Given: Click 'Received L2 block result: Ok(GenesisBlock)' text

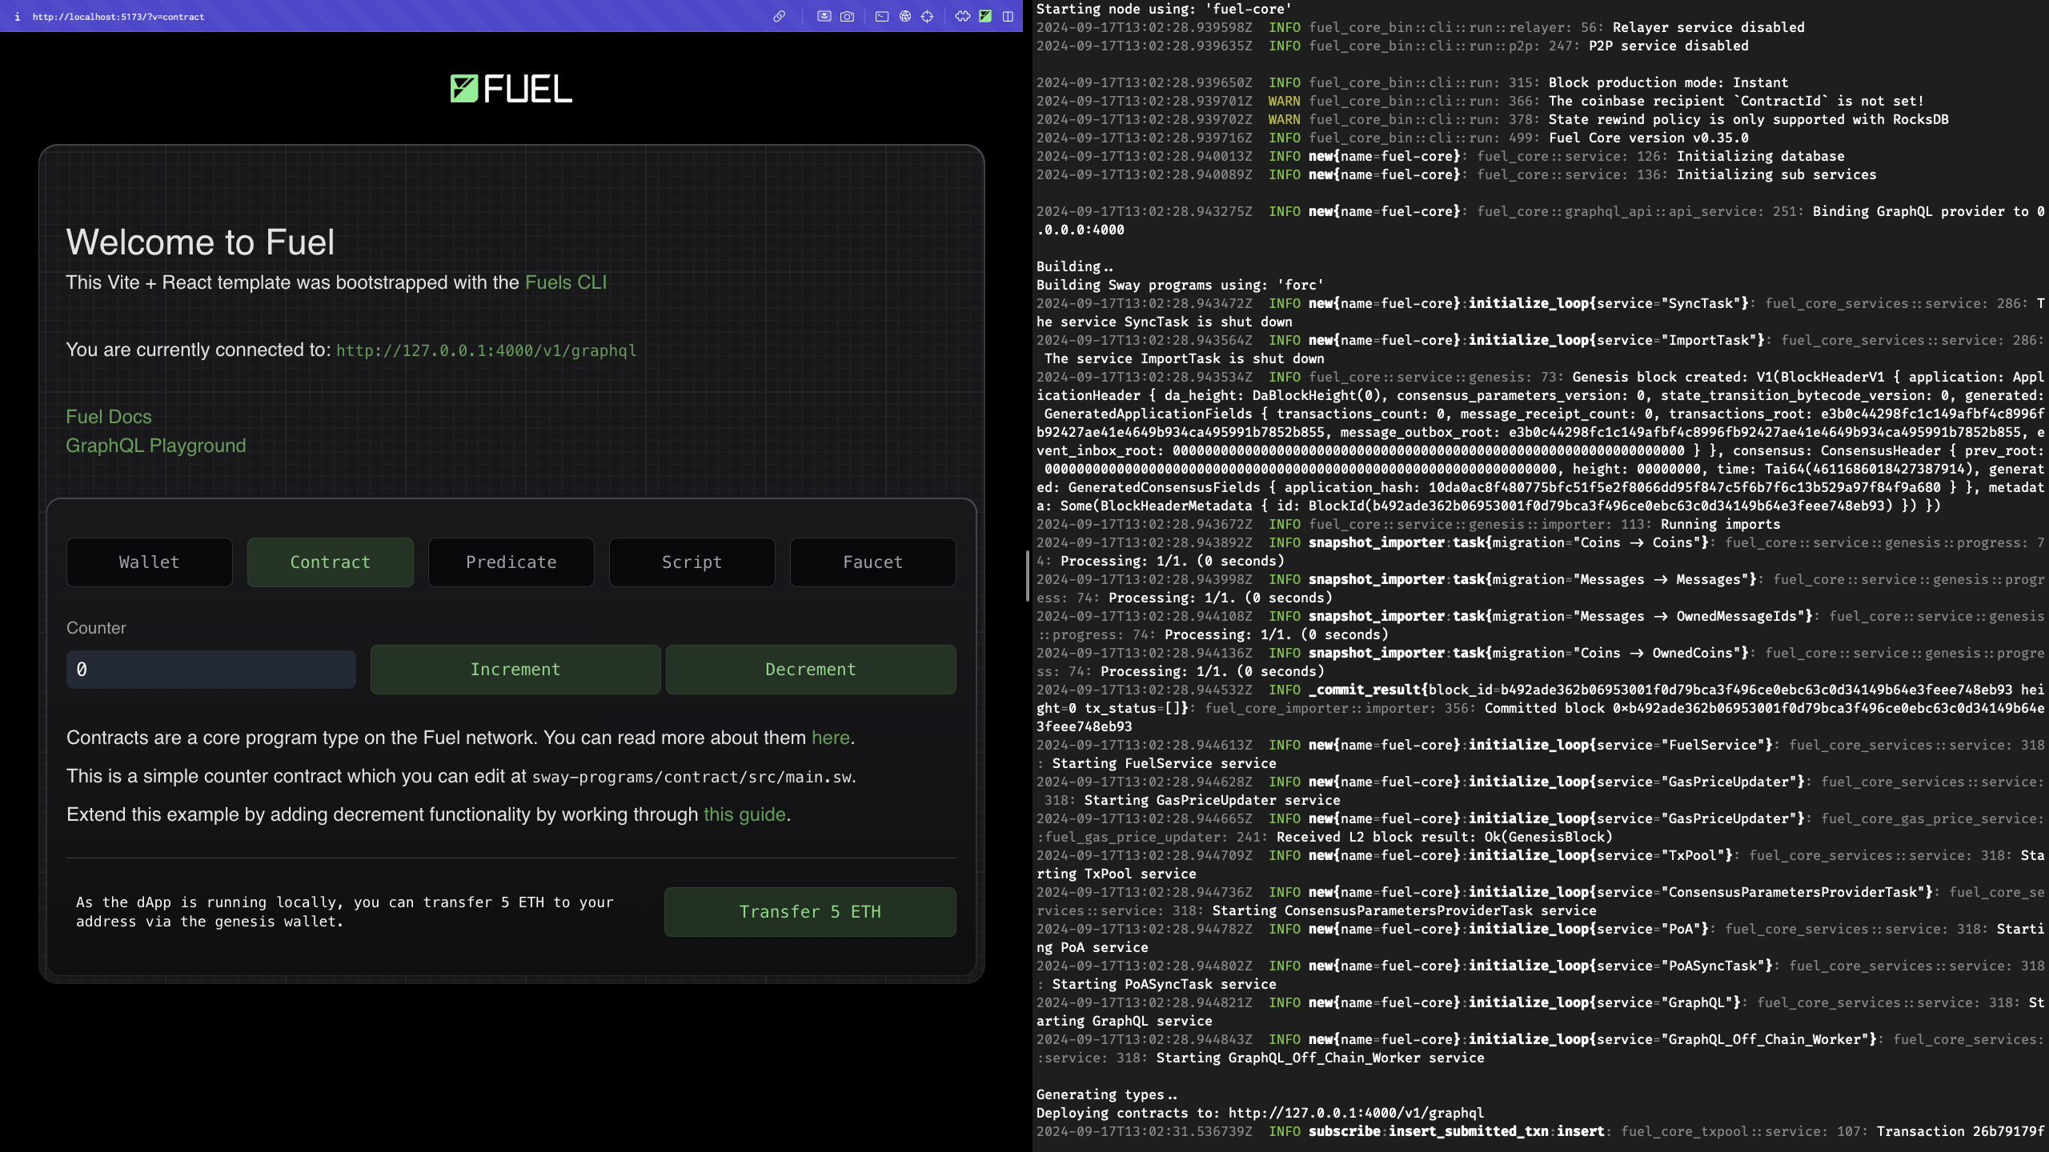Looking at the screenshot, I should point(1445,837).
